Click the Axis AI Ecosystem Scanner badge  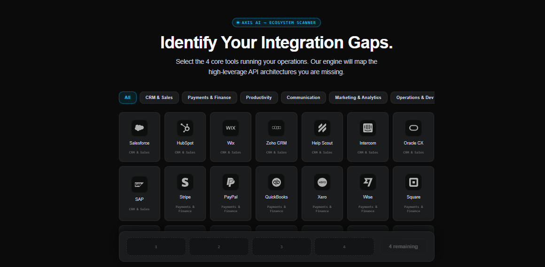click(276, 23)
